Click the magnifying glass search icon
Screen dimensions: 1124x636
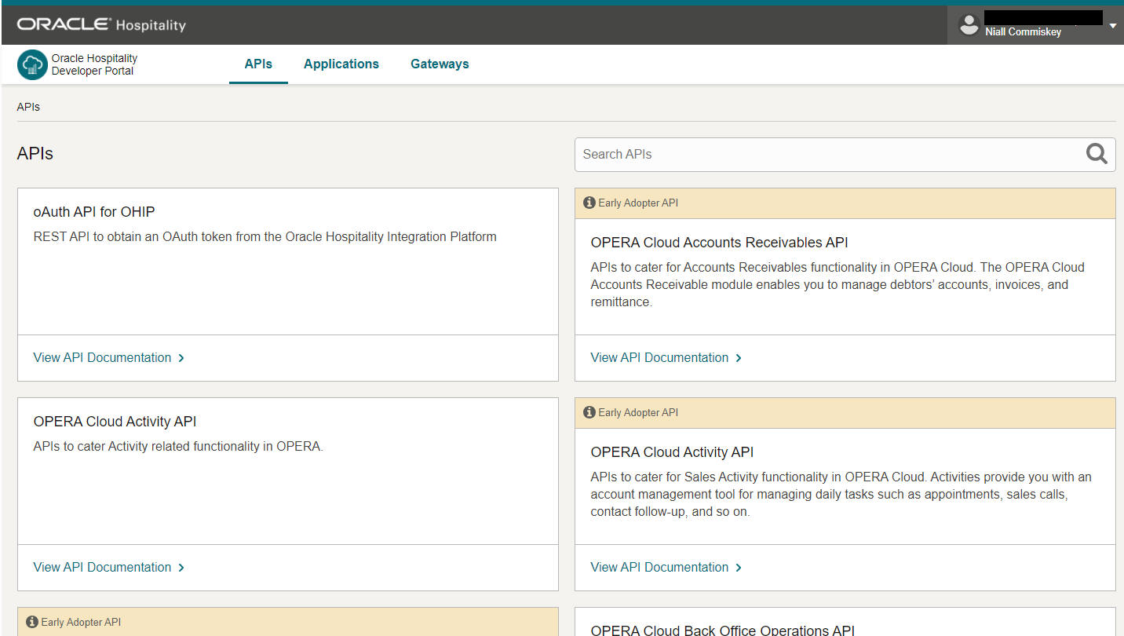[1096, 154]
